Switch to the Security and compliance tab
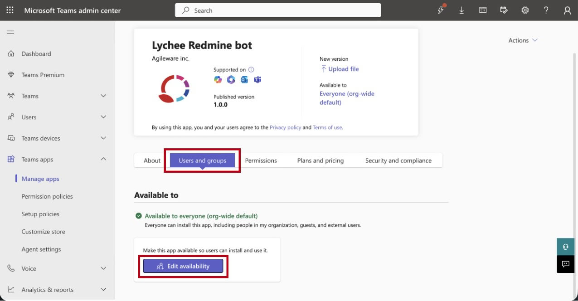This screenshot has height=301, width=578. 398,160
